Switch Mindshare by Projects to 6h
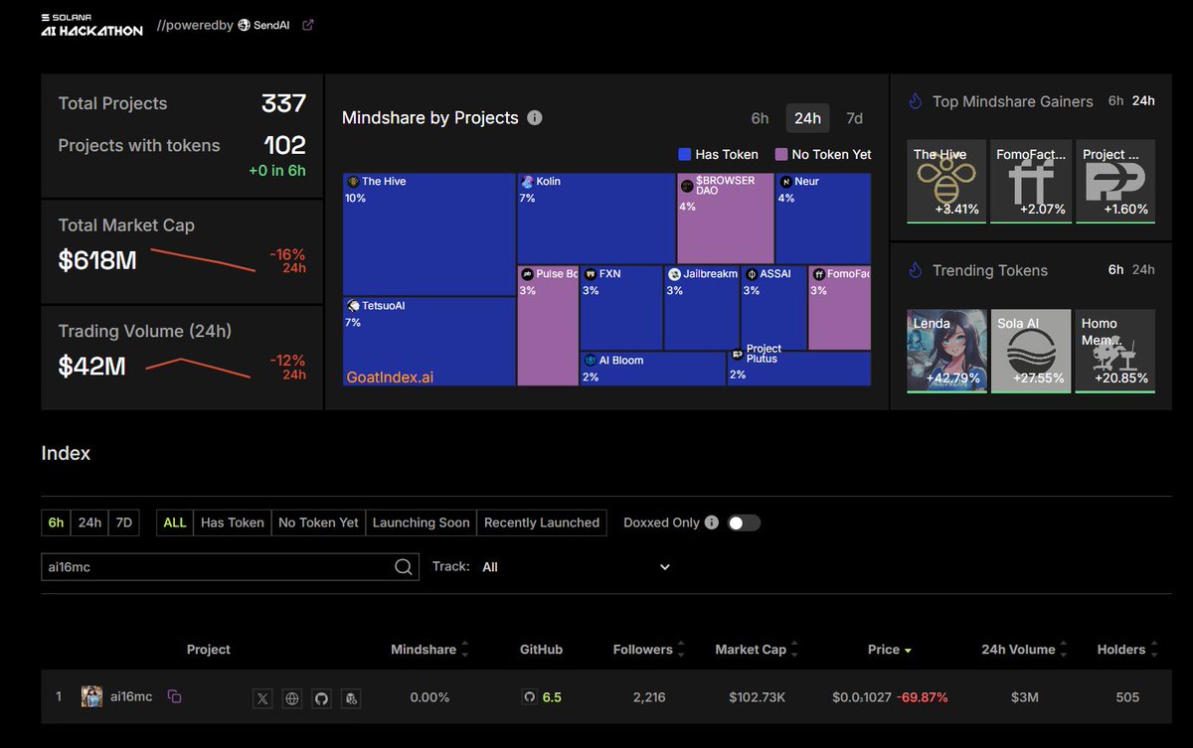 760,118
